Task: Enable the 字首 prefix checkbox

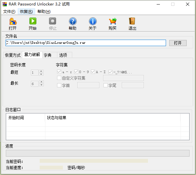Action: tap(59, 85)
